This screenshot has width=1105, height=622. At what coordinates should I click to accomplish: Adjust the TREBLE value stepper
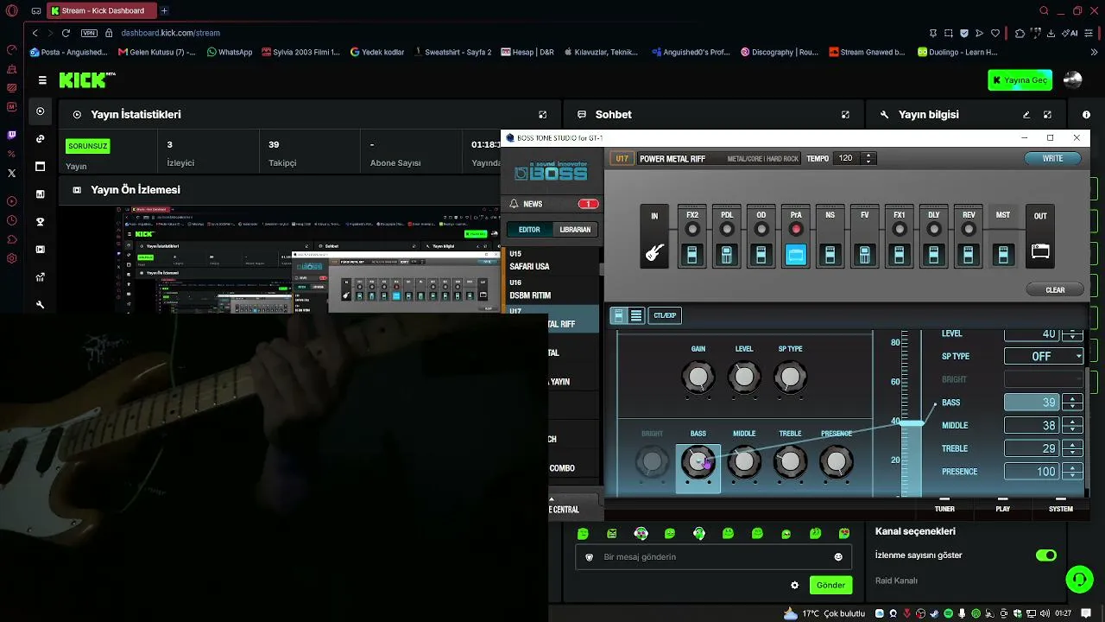pos(1072,448)
